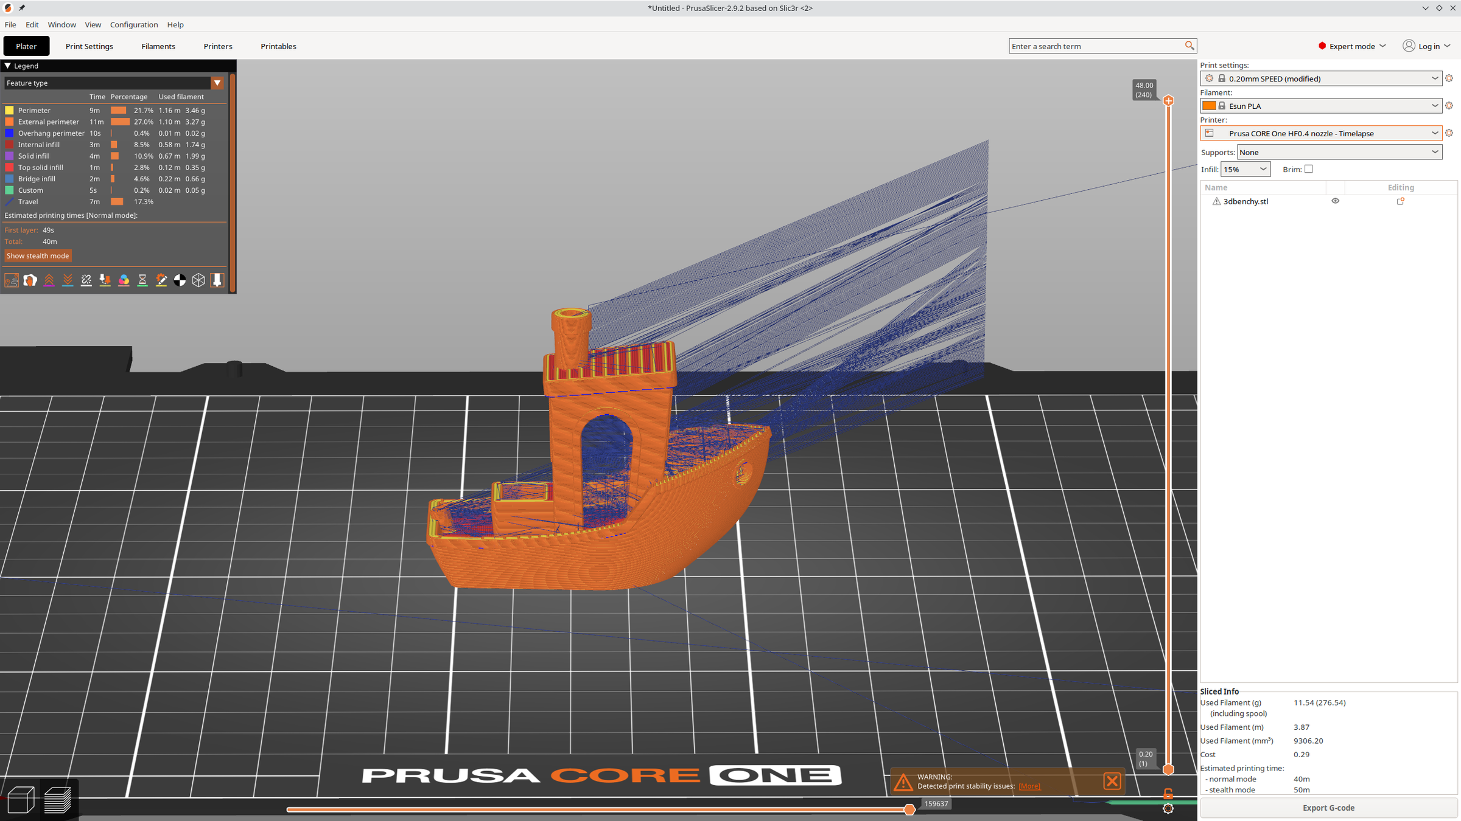The width and height of the screenshot is (1461, 821).
Task: Switch to the Printers tab
Action: tap(218, 46)
